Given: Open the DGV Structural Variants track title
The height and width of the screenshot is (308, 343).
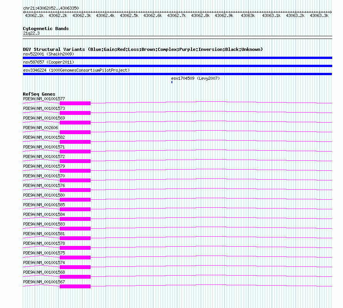Looking at the screenshot, I should 143,49.
